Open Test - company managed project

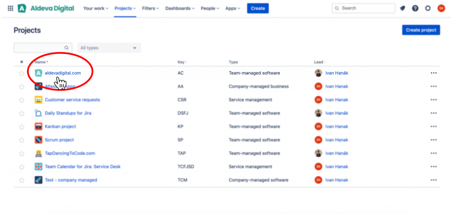[x=71, y=180]
